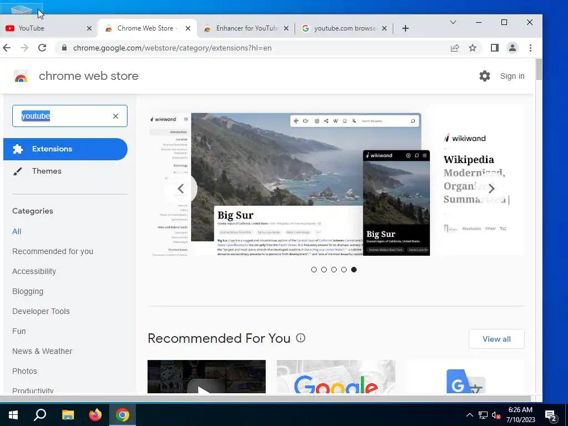This screenshot has width=568, height=426.
Task: Click the browser forward arrow
Action: pos(24,48)
